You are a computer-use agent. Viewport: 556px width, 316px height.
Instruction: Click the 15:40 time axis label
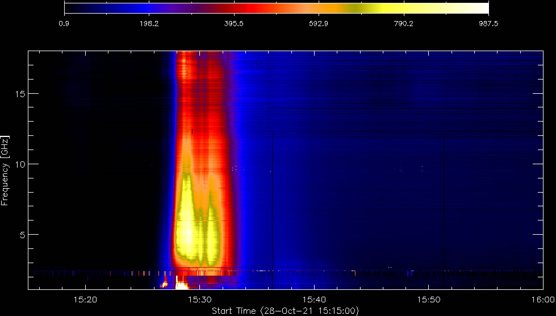point(314,300)
